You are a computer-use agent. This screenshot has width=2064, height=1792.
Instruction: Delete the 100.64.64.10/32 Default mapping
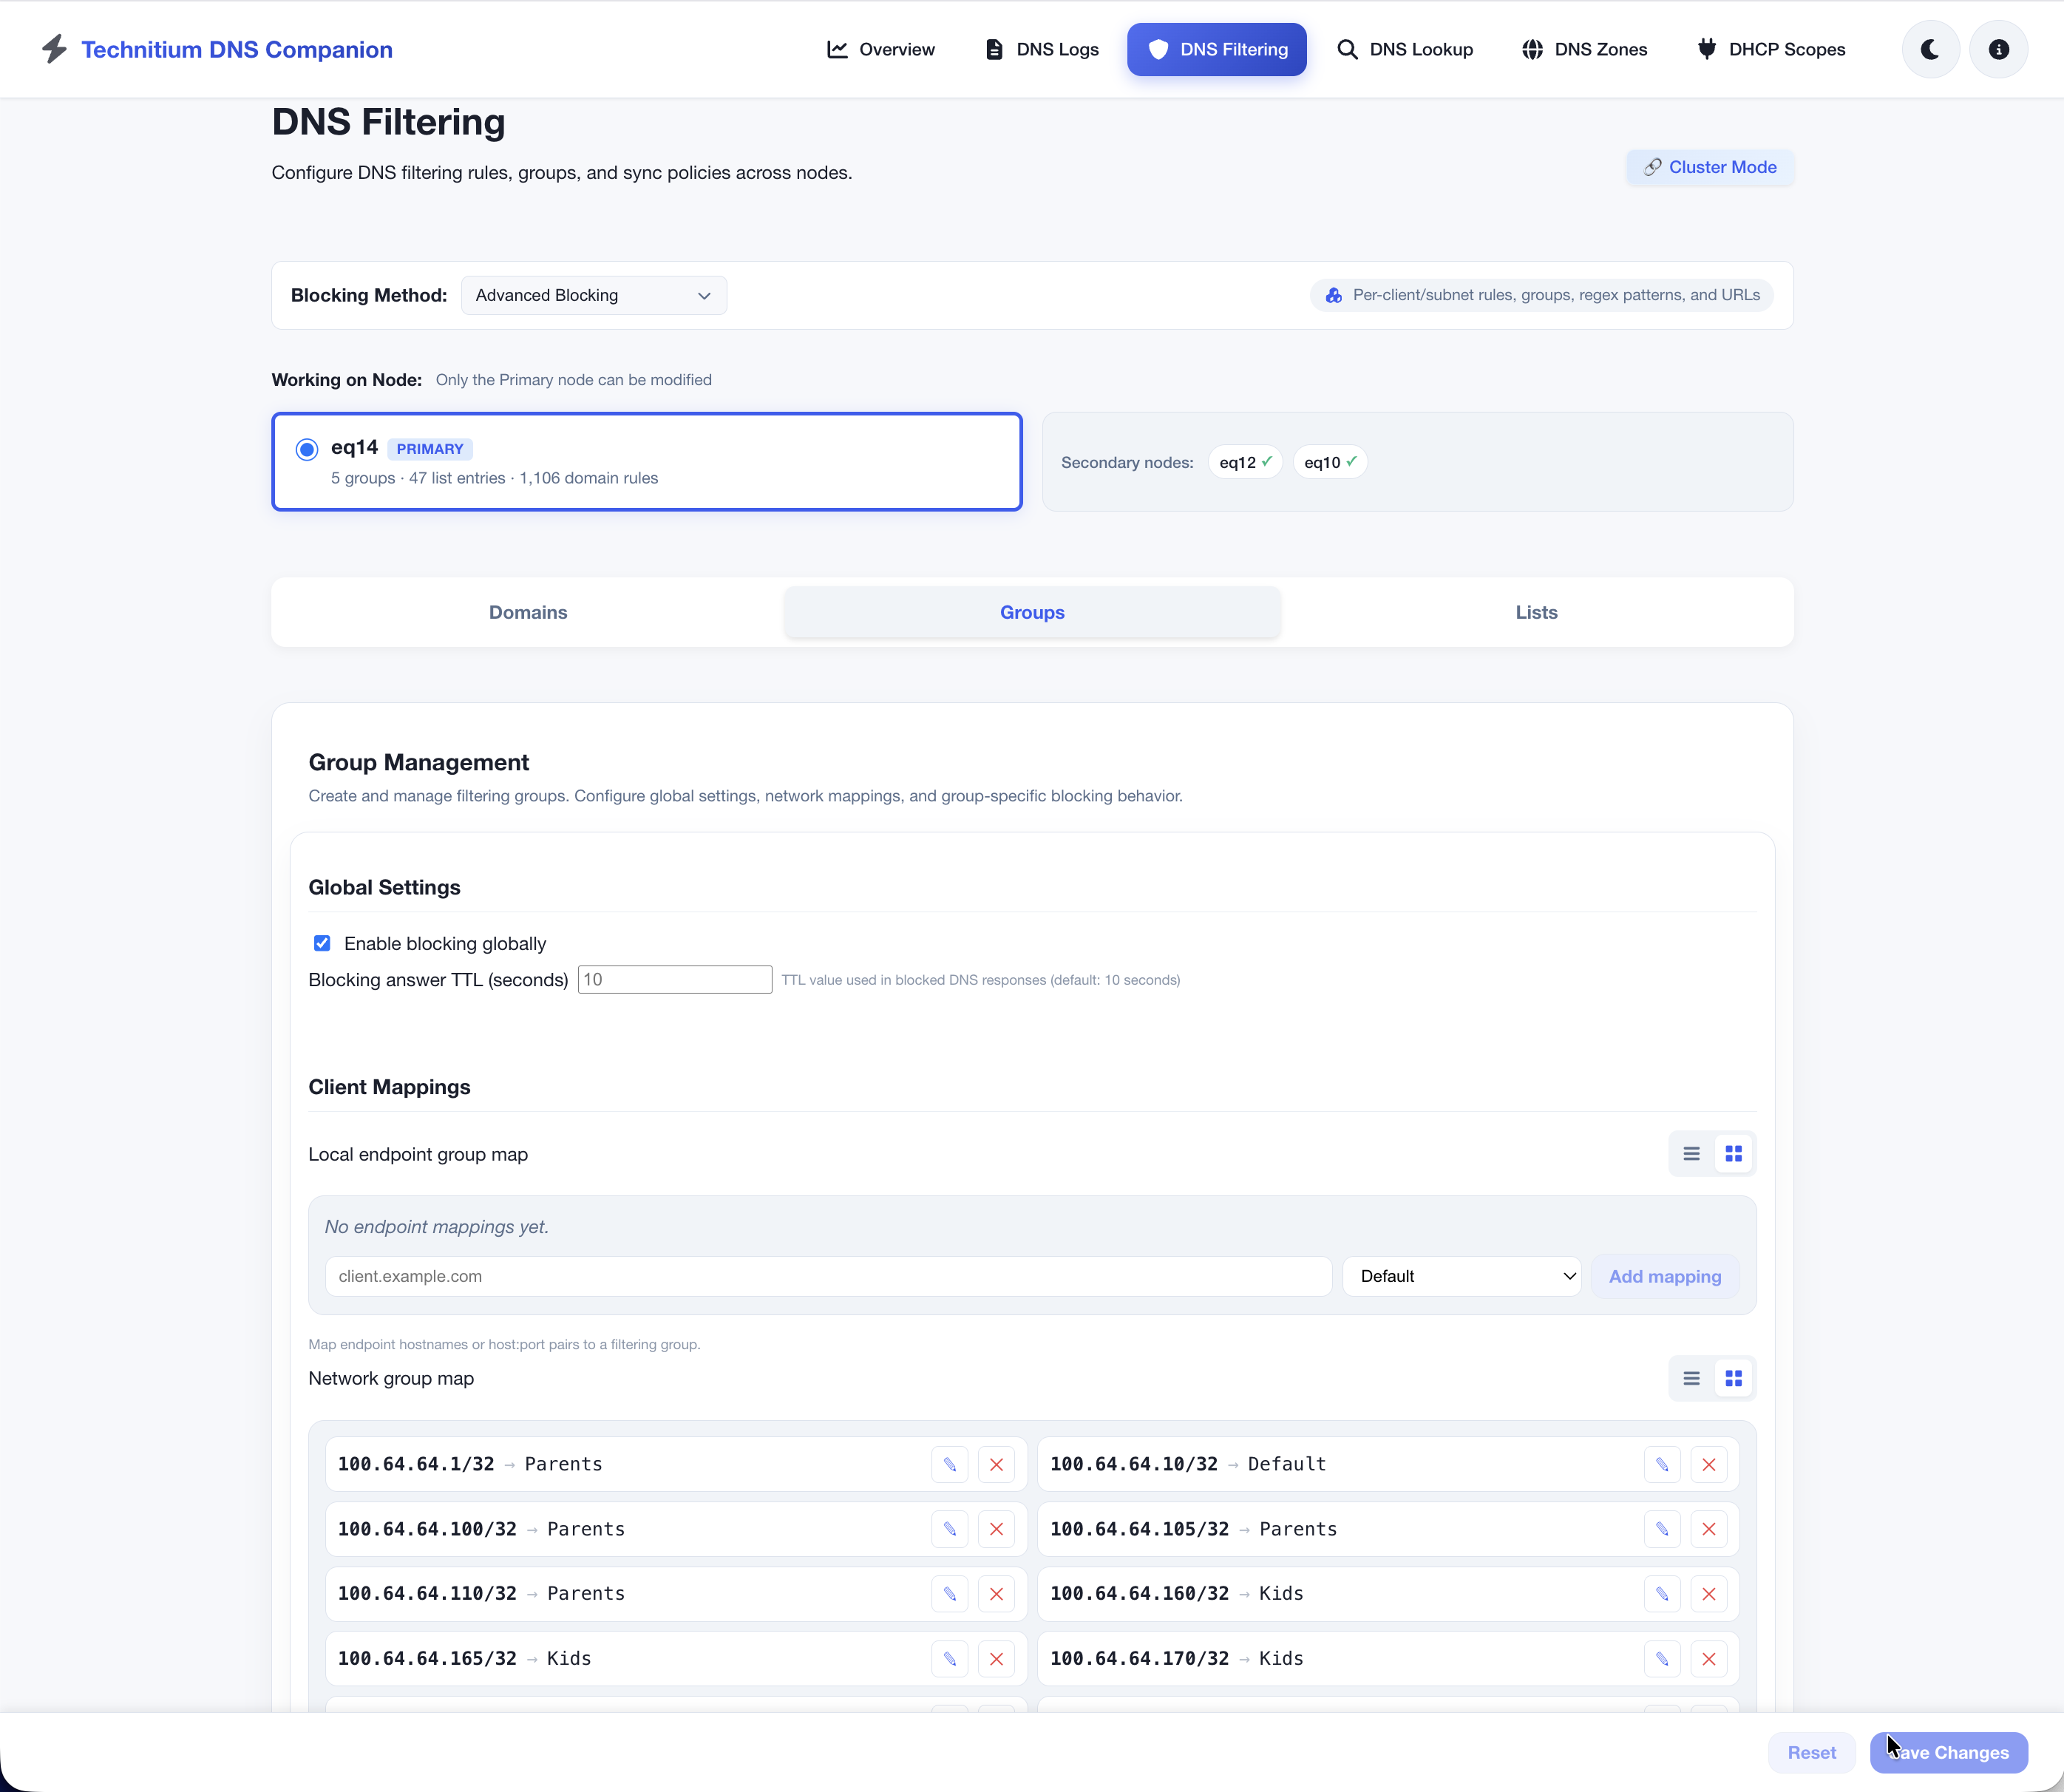1709,1463
